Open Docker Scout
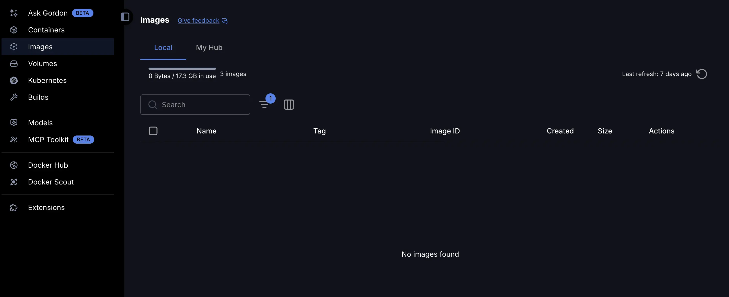 [x=51, y=182]
